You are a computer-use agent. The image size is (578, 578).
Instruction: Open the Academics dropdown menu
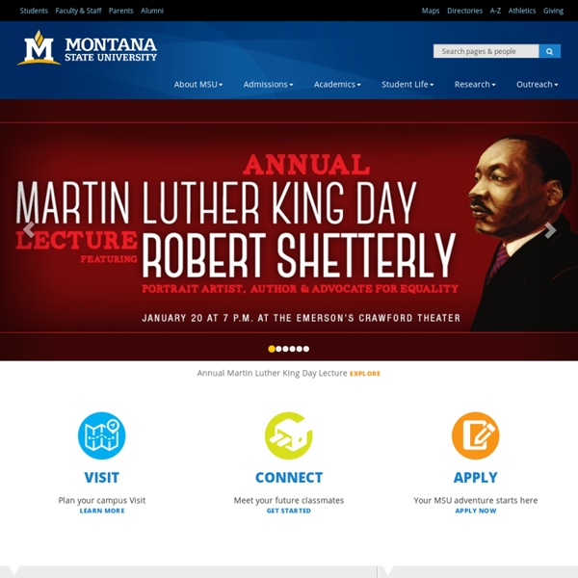[x=337, y=85]
